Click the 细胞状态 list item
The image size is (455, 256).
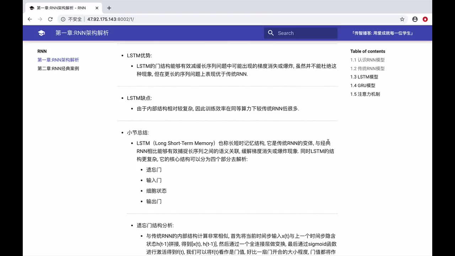pyautogui.click(x=156, y=191)
